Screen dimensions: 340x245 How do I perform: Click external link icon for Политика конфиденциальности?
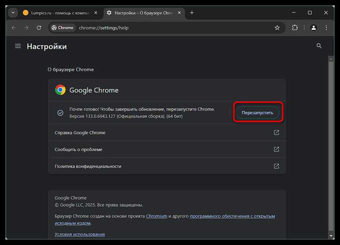276,166
